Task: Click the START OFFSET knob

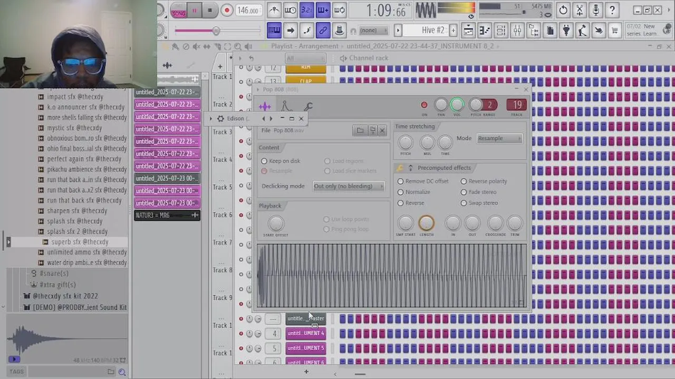Action: click(x=276, y=223)
